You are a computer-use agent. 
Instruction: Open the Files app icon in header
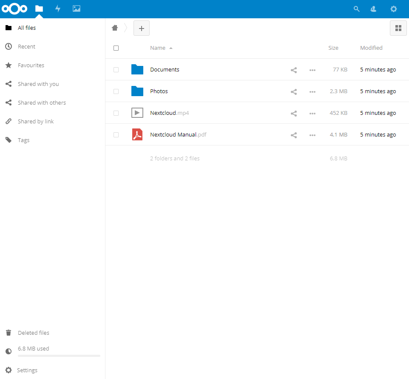pyautogui.click(x=39, y=9)
